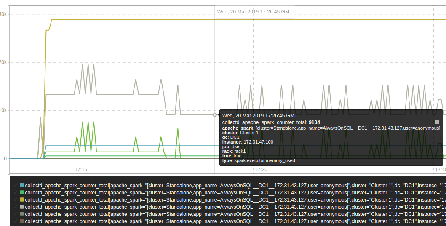
Task: Toggle the checkmark beside the olive-gray series
Action: (16, 214)
